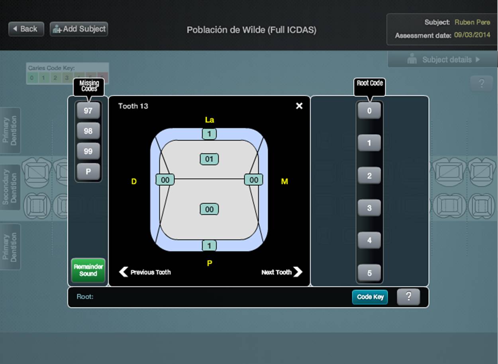Viewport: 498px width, 364px height.
Task: Close the Tooth 13 dialog
Action: [299, 106]
